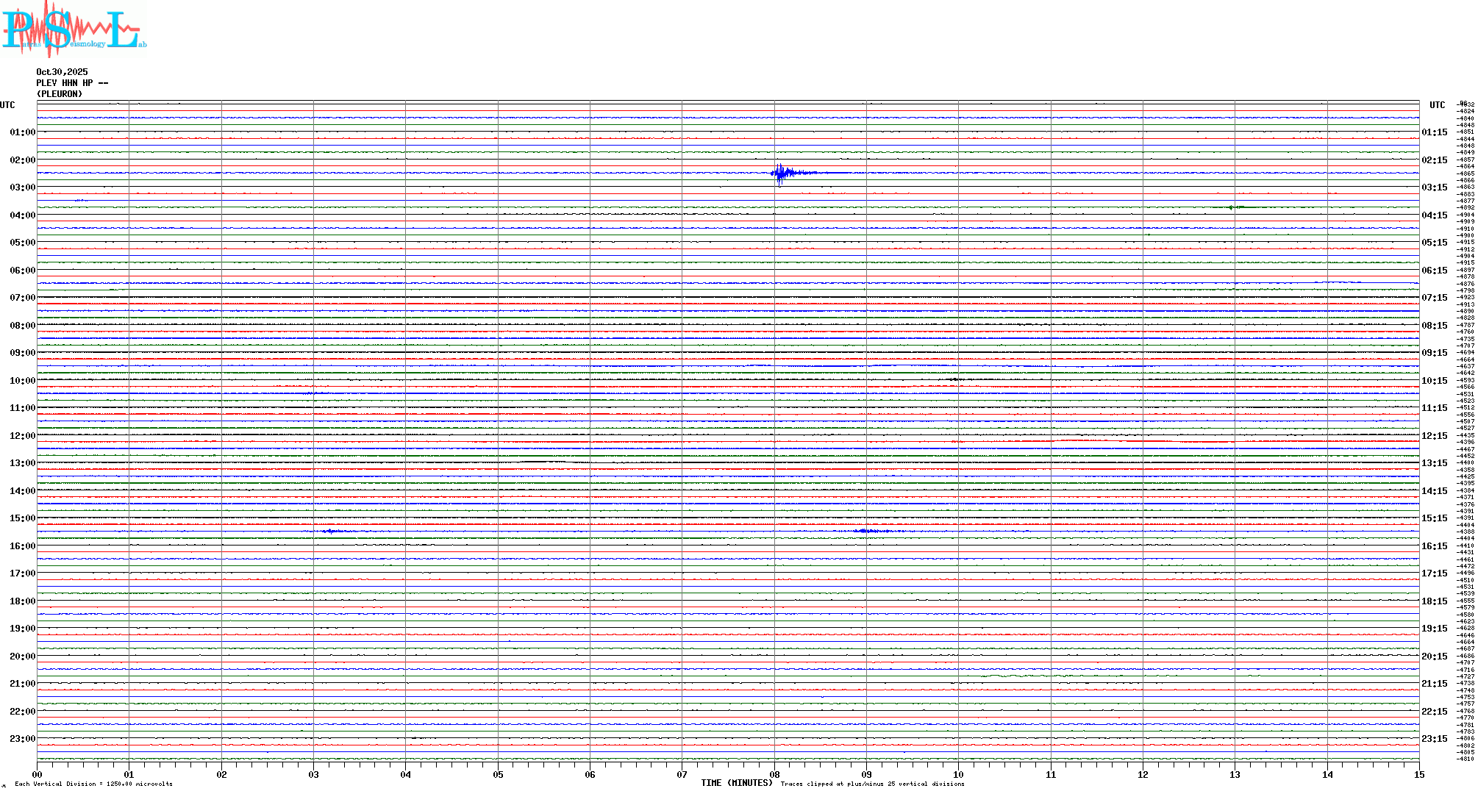Click the PSL Seismology Lab logo
The height and width of the screenshot is (794, 1478).
(74, 29)
